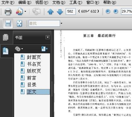Viewport: 132px width, 117px height.
Task: Click the new bookmark icon
Action: pyautogui.click(x=45, y=49)
